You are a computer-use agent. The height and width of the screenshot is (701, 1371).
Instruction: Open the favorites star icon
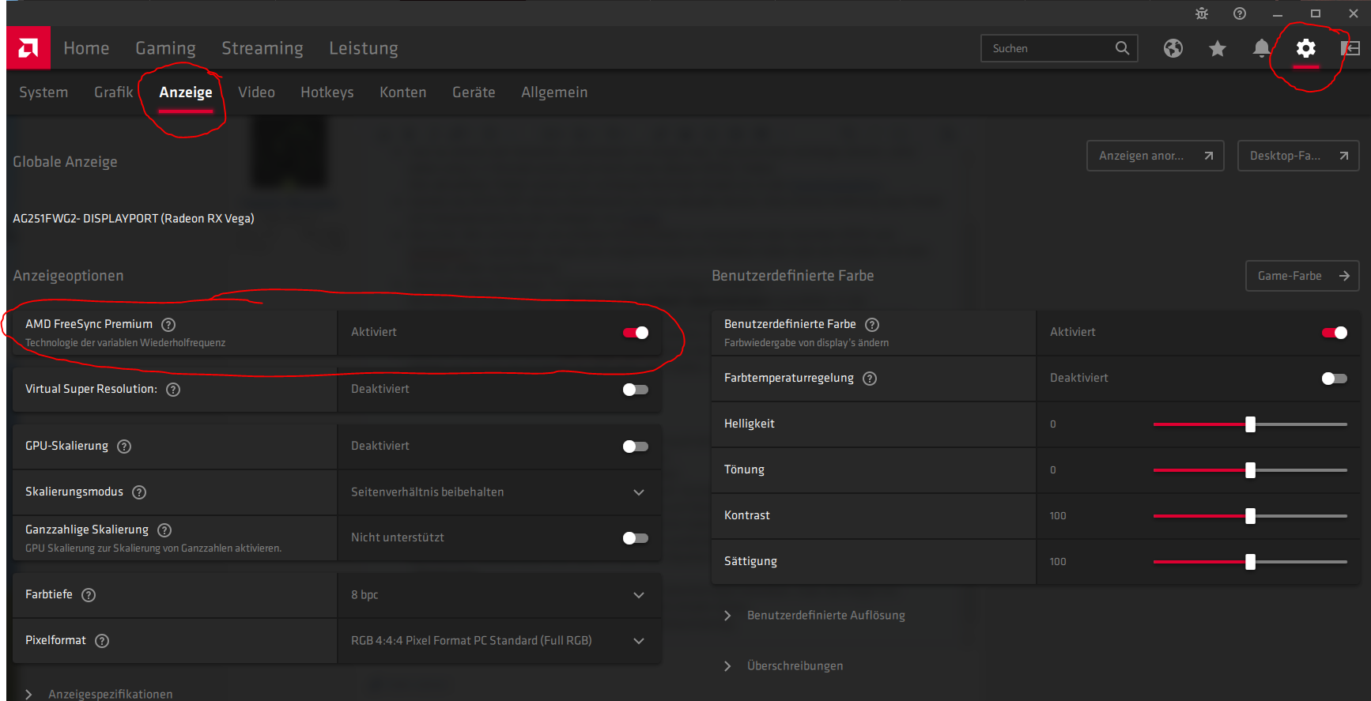pos(1218,48)
